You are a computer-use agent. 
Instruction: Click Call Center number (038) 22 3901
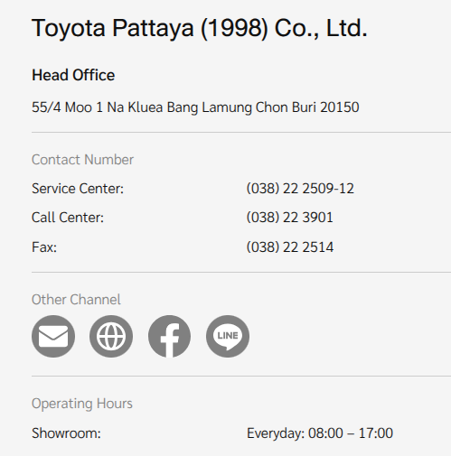click(290, 218)
